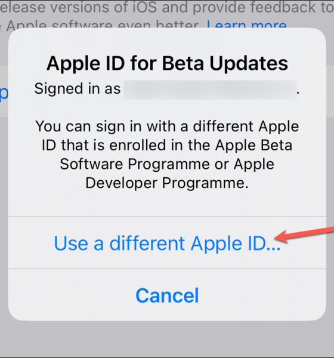Click background text about iOS feedback
This screenshot has height=358, width=334.
167,7
